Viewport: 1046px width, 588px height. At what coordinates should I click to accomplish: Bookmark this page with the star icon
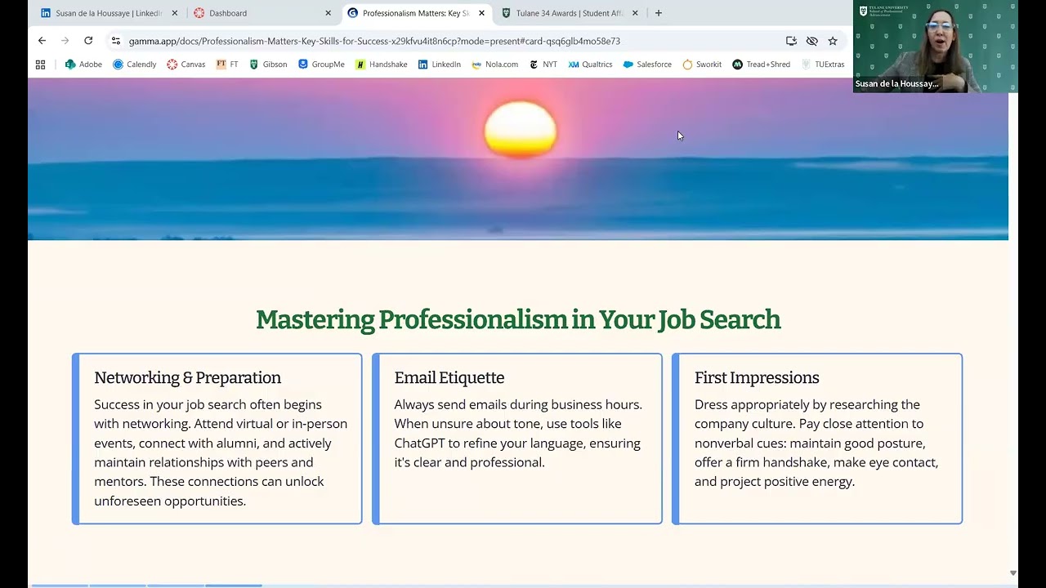coord(833,41)
